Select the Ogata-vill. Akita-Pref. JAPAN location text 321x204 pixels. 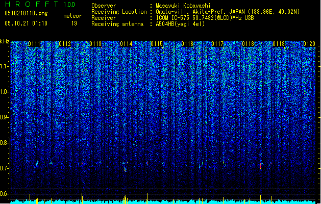click(x=228, y=12)
